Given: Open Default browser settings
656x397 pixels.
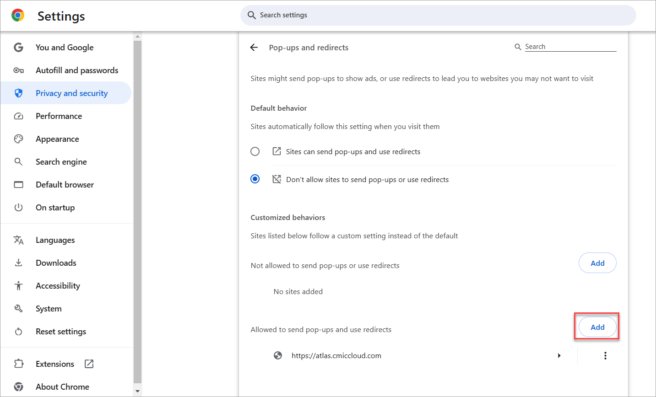Looking at the screenshot, I should [66, 185].
